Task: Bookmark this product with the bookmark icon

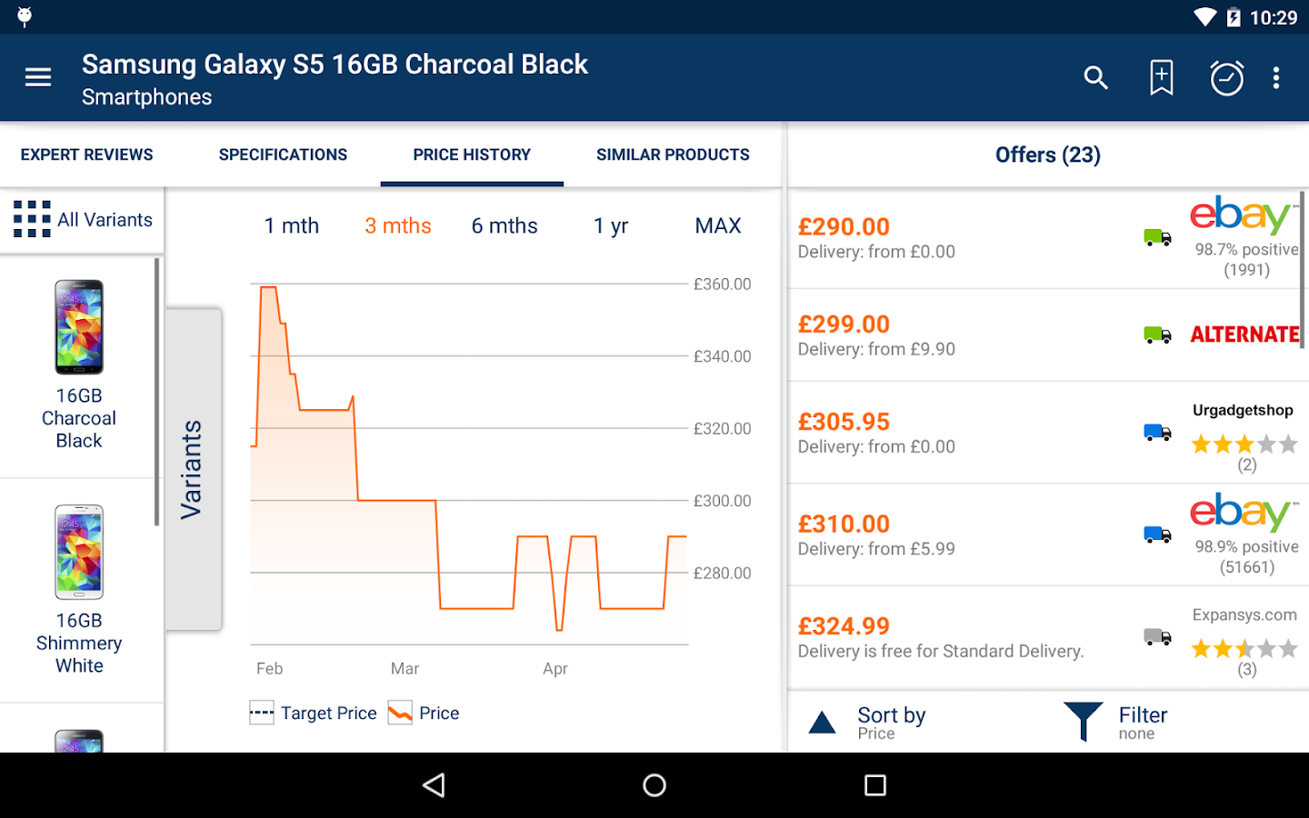Action: click(1161, 78)
